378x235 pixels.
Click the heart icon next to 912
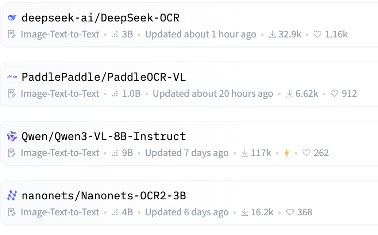(x=334, y=94)
